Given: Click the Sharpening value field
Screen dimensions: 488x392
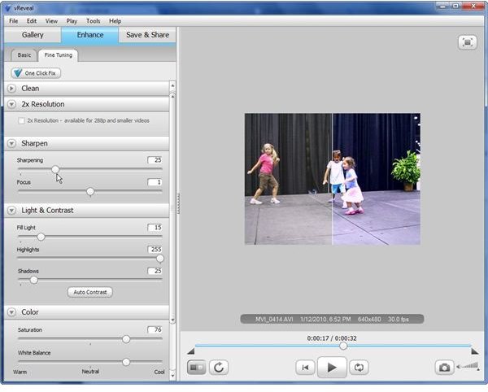Looking at the screenshot, I should point(155,160).
